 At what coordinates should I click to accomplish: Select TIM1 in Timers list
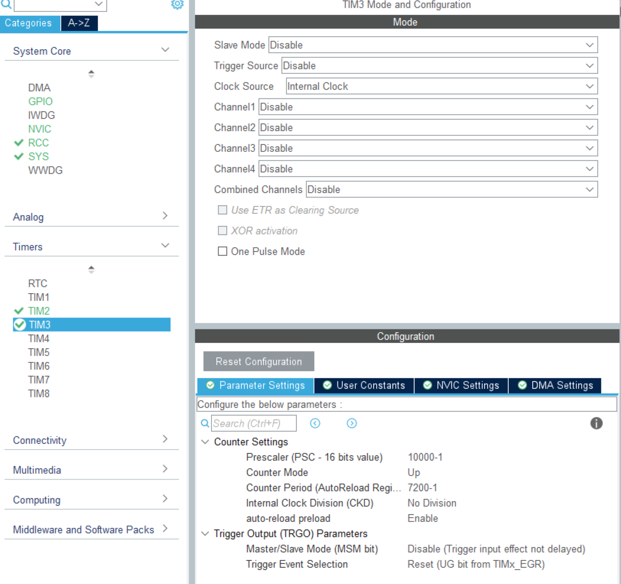coord(39,297)
